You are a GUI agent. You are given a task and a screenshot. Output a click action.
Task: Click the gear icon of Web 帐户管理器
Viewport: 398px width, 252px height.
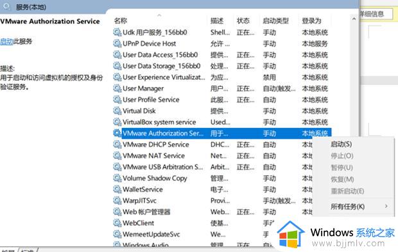117,212
